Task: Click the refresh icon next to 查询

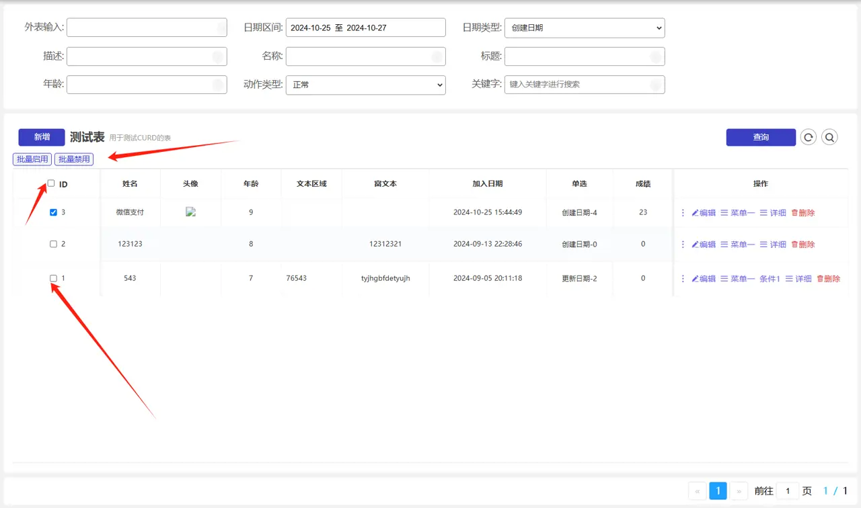Action: point(809,137)
